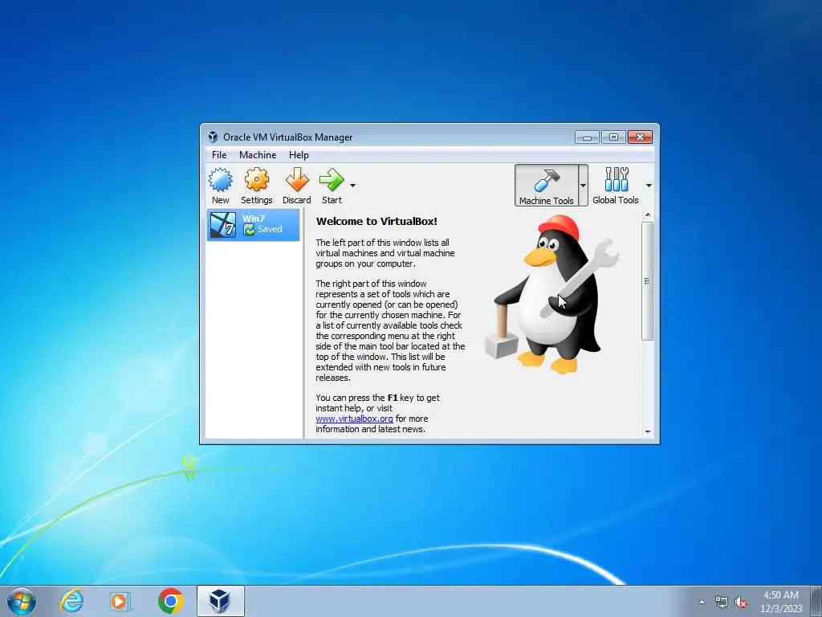Open the File menu
The height and width of the screenshot is (617, 822).
pos(219,155)
